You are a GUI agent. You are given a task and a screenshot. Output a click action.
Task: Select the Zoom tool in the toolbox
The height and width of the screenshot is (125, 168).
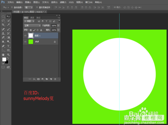point(8,55)
